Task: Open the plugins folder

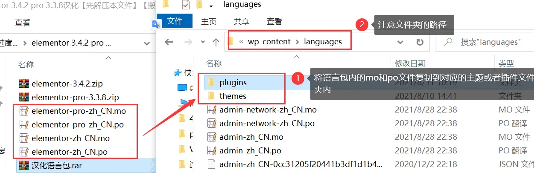Action: coord(233,82)
